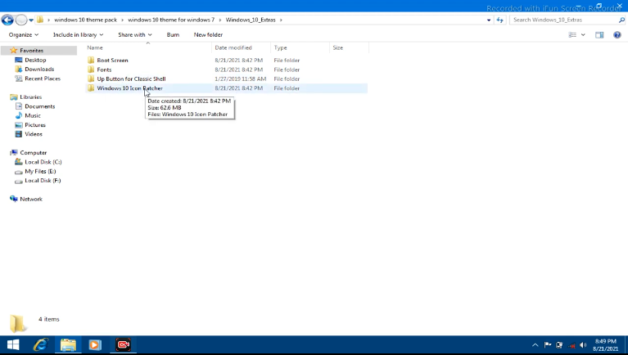
Task: Go to 'windows 10 theme pack' breadcrumb
Action: [x=86, y=20]
